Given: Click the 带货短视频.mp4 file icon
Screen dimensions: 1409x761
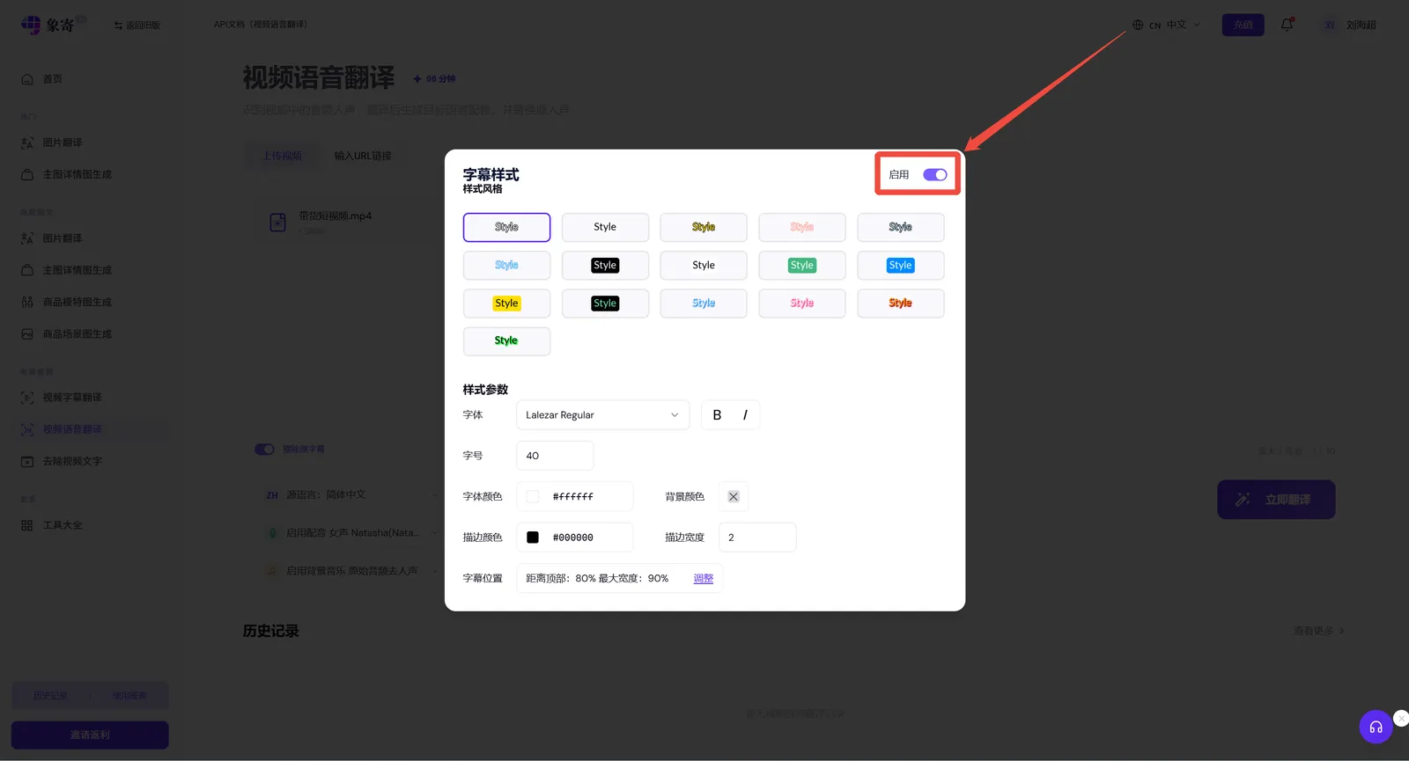Looking at the screenshot, I should click(277, 223).
